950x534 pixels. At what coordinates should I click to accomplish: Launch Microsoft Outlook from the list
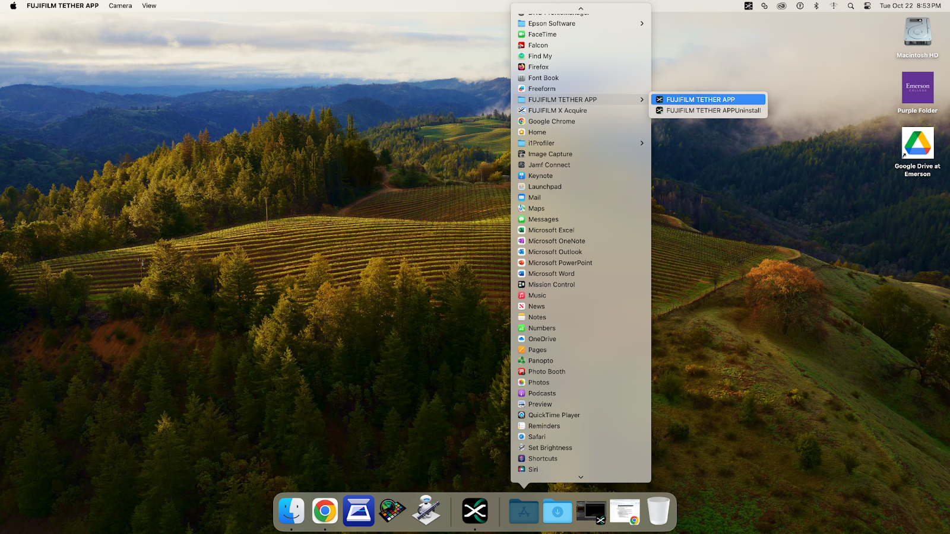[581, 252]
